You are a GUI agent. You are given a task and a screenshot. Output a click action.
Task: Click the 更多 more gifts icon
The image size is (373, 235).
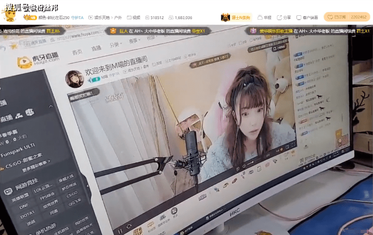coord(174,212)
